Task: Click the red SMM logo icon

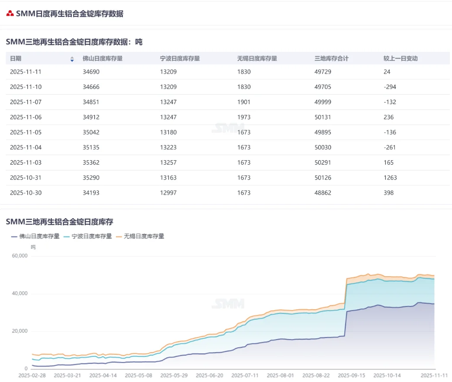Action: (10, 13)
